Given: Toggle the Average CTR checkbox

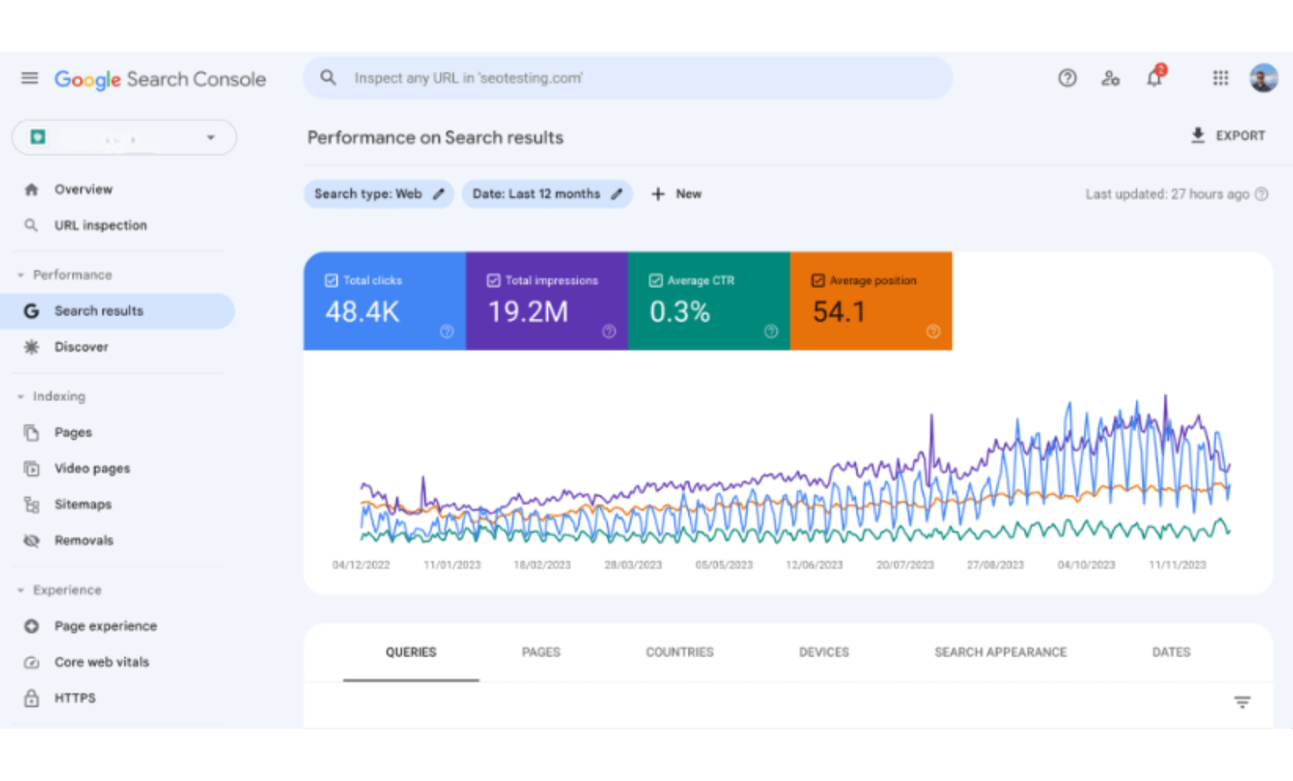Looking at the screenshot, I should point(656,281).
